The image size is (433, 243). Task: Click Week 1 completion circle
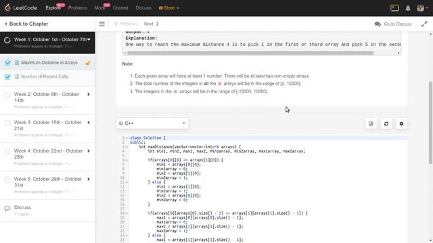(x=7, y=40)
